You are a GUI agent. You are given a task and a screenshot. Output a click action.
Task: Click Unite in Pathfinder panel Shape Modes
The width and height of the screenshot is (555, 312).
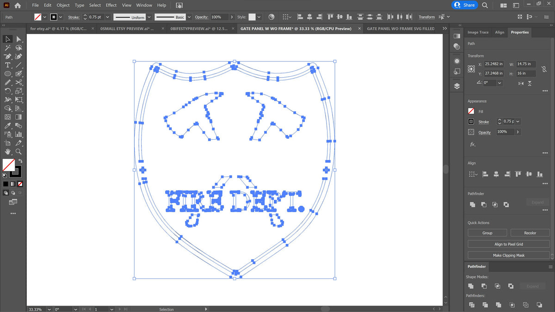click(470, 286)
